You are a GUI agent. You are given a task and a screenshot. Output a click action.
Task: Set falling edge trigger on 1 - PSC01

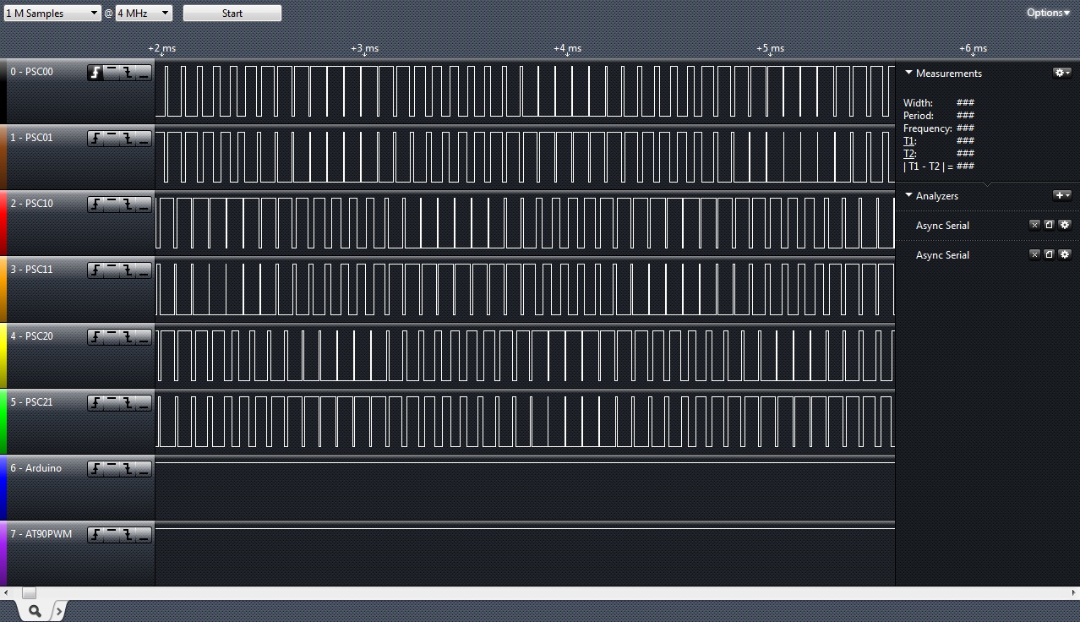tap(128, 139)
